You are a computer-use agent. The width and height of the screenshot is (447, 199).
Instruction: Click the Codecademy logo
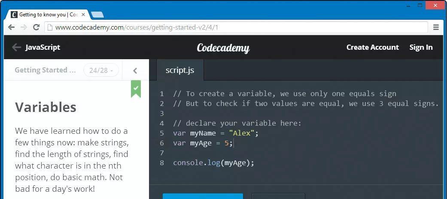tap(223, 48)
